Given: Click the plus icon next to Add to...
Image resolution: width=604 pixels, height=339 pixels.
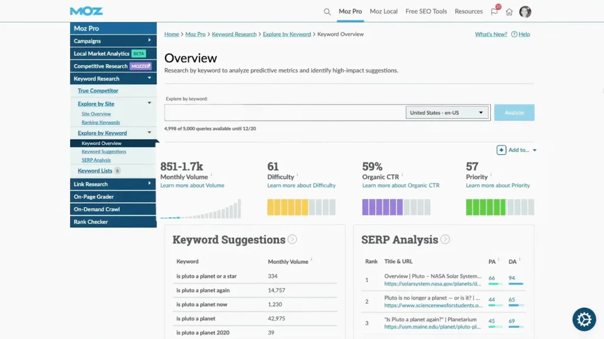Looking at the screenshot, I should (500, 150).
